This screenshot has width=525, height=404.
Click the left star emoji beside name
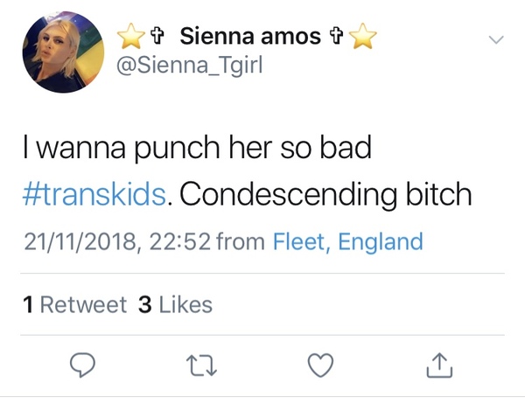[131, 38]
